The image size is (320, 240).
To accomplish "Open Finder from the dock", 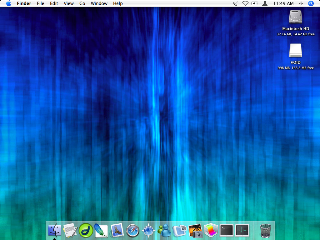I will 55,231.
